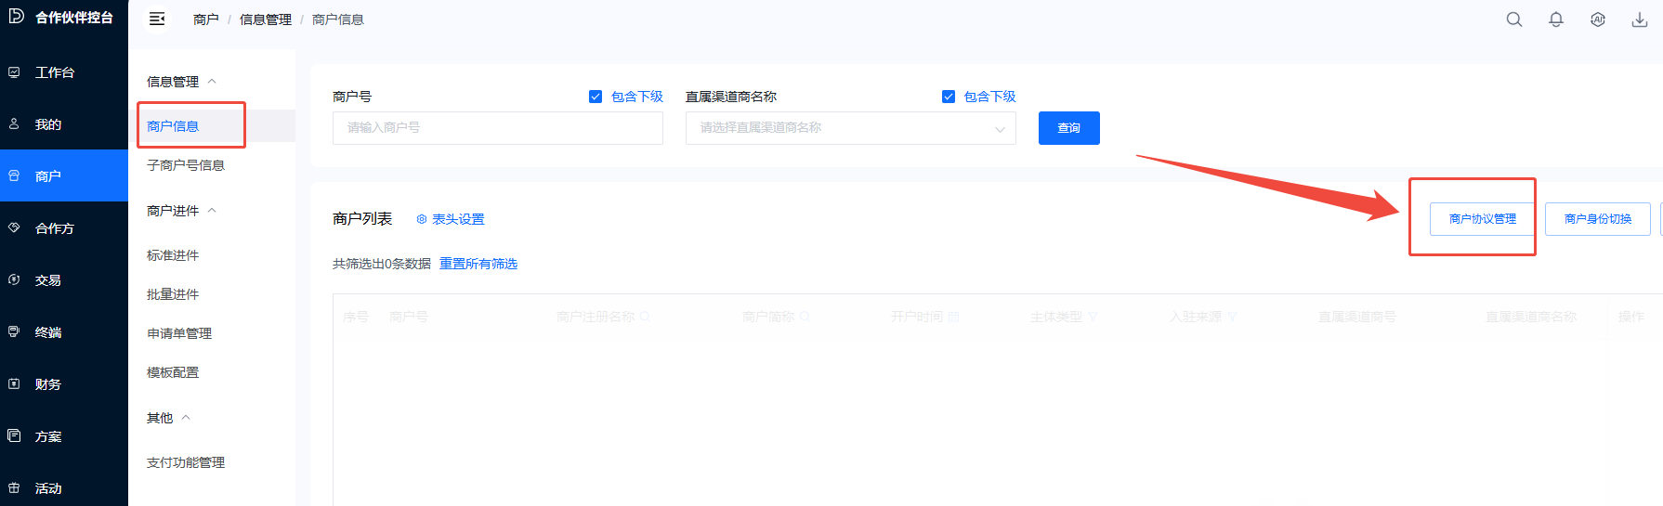This screenshot has height=506, width=1663.
Task: Click the 商户协议管理 button
Action: [1482, 219]
